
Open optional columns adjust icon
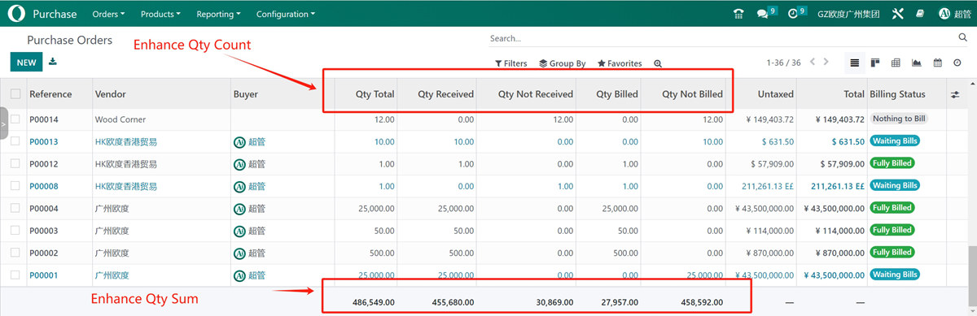coord(954,94)
